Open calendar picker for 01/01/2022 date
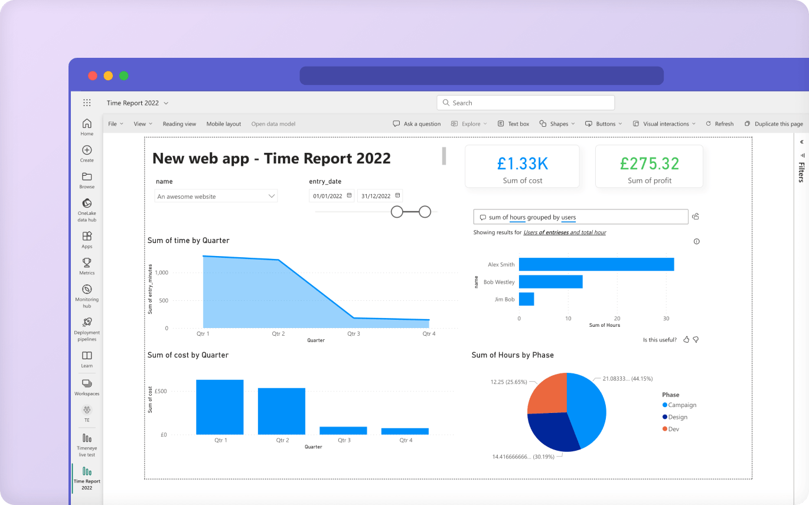 click(349, 195)
